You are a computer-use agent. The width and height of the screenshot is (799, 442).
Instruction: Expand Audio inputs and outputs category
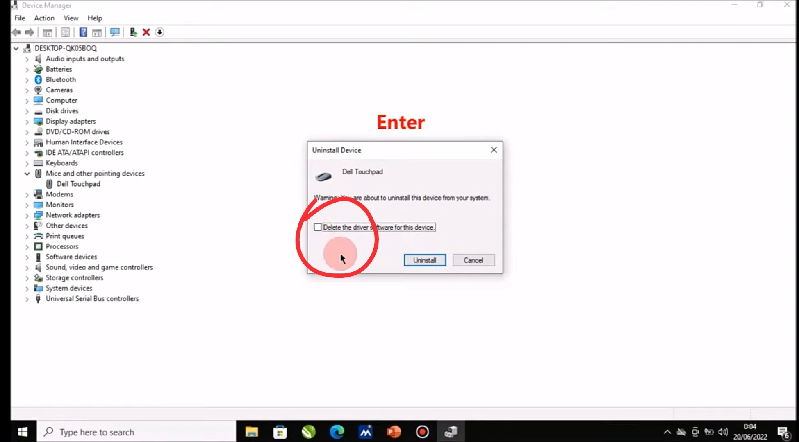pos(26,59)
